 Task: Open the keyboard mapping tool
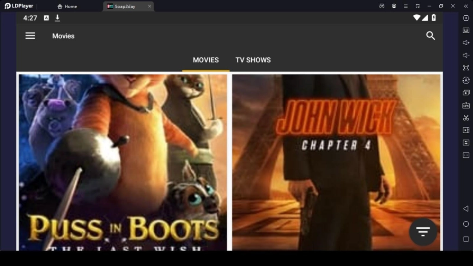(466, 30)
